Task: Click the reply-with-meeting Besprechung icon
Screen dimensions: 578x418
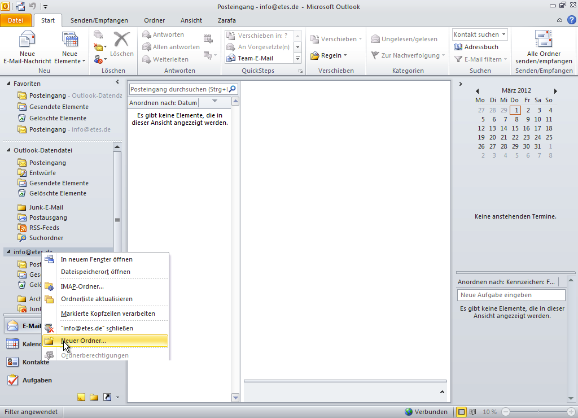Action: pos(208,38)
